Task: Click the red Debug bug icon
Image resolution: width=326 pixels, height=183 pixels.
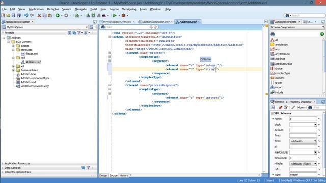Action: [123, 15]
